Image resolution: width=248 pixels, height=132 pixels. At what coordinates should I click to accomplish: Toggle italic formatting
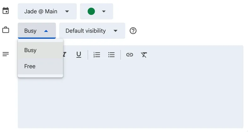(x=64, y=55)
